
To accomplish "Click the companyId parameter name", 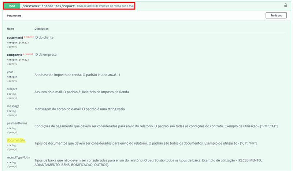I will tap(15, 55).
